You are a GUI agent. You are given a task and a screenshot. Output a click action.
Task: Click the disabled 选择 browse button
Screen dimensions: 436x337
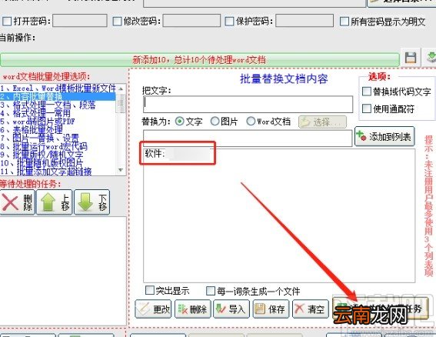[x=322, y=122]
